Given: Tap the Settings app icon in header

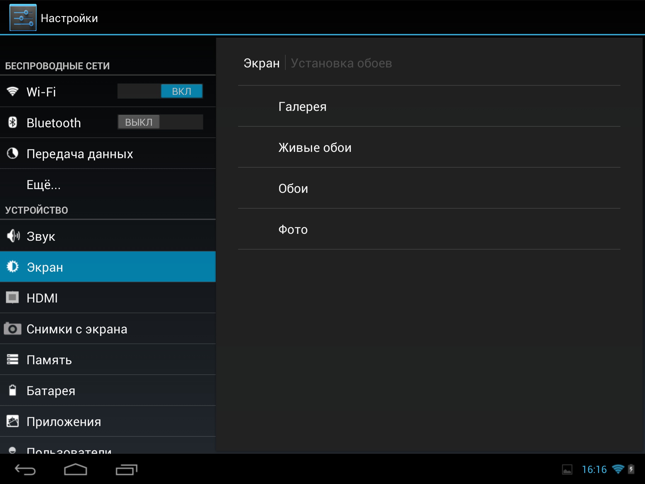Looking at the screenshot, I should (23, 18).
